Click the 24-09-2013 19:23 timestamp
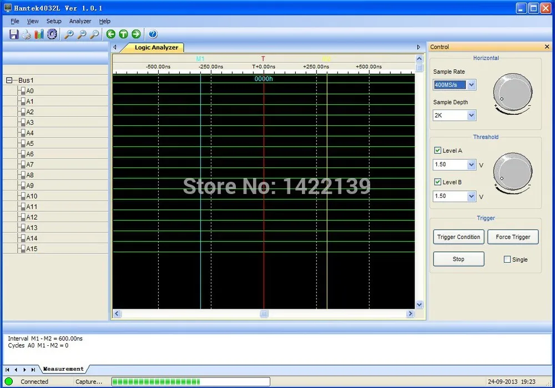Screen dimensions: 555x388 [512, 382]
